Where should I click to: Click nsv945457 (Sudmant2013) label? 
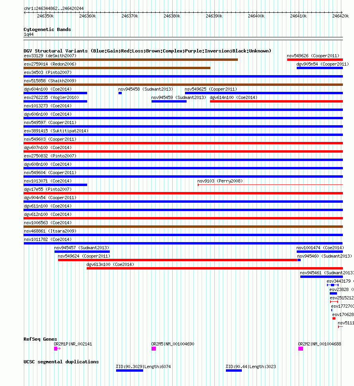[82, 248]
